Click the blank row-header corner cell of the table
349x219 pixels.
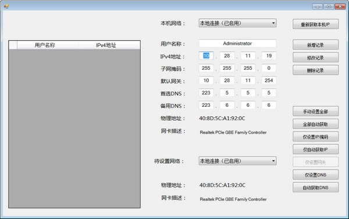pyautogui.click(x=13, y=45)
